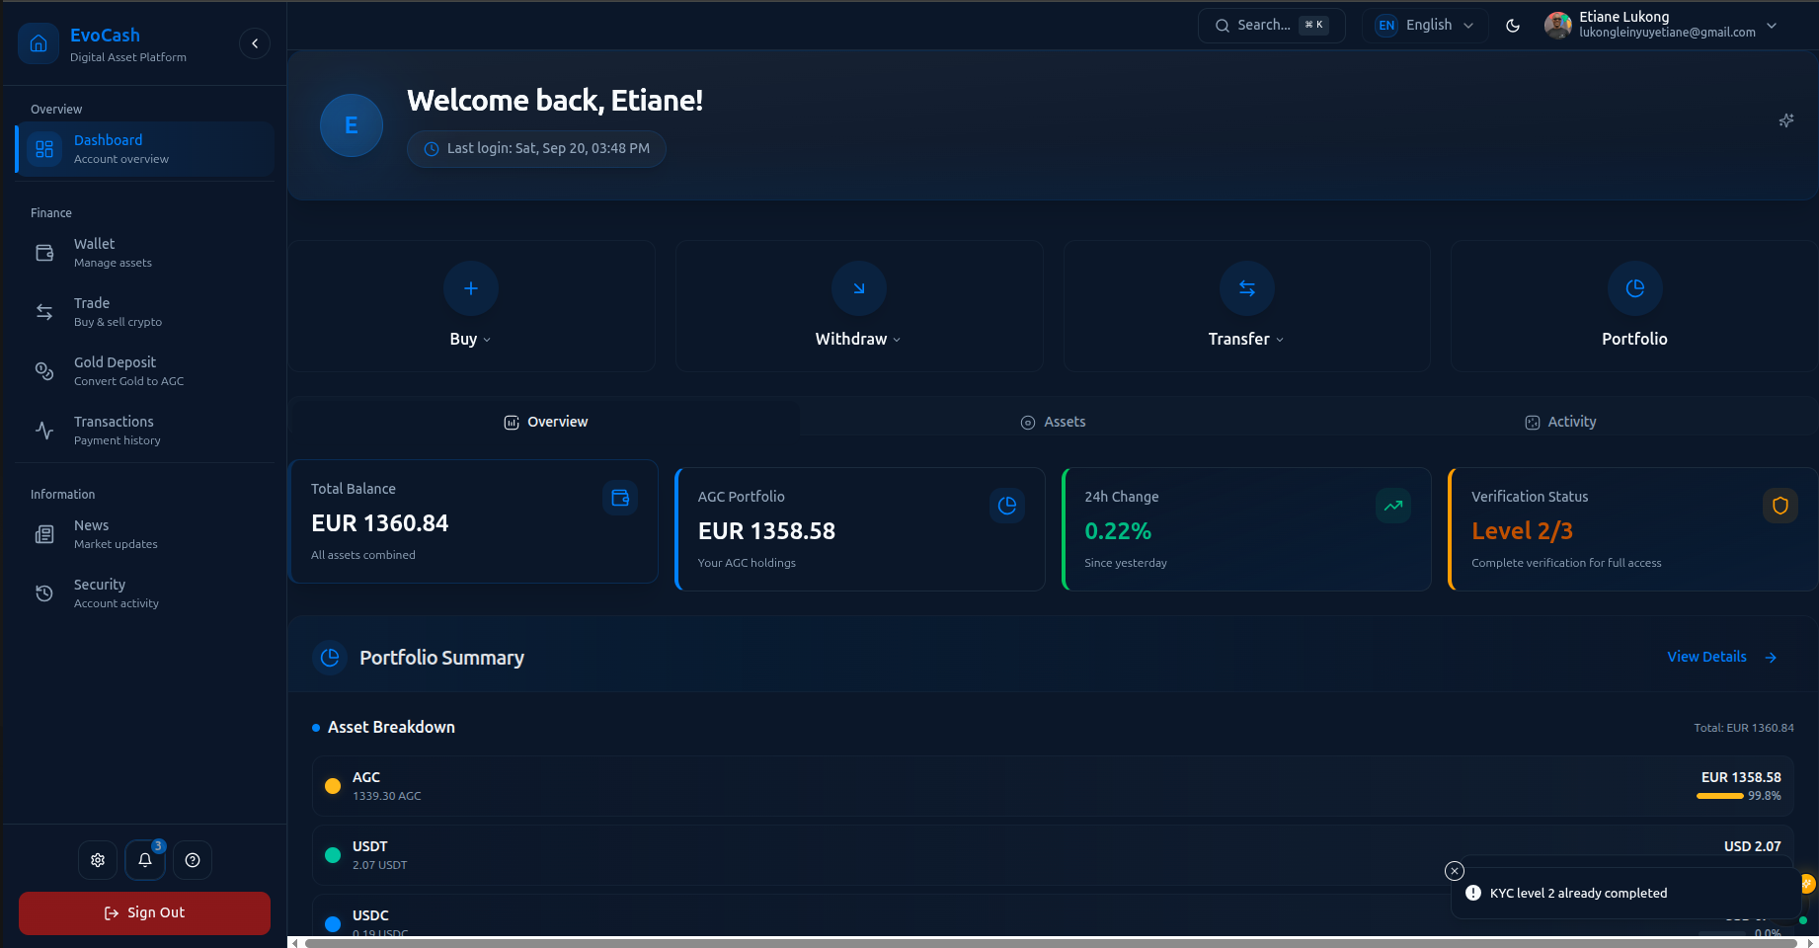Screen dimensions: 1819x948
Task: Switch to the Assets tab
Action: [x=1054, y=422]
